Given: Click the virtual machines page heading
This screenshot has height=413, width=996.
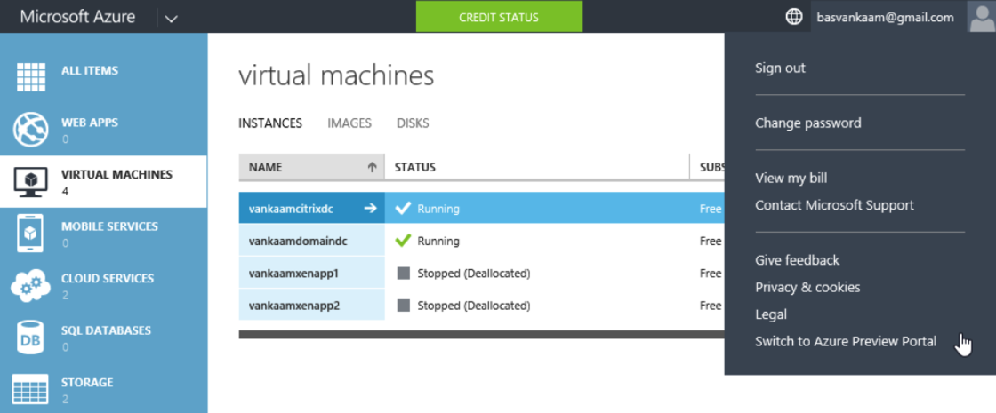Looking at the screenshot, I should (x=337, y=76).
